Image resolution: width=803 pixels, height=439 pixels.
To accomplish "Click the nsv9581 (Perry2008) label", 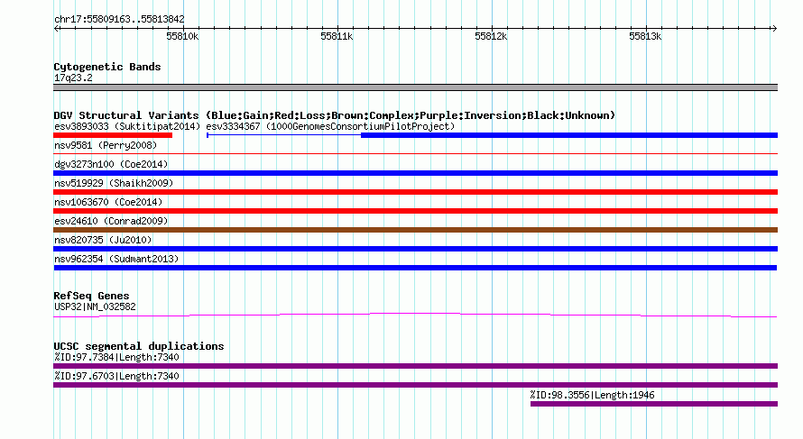I will [106, 145].
